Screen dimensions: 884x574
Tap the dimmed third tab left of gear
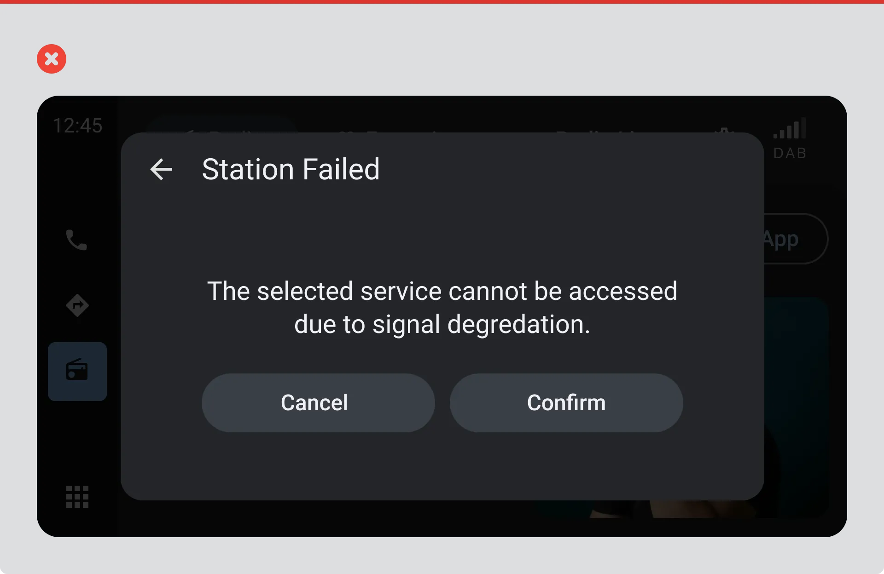point(599,131)
